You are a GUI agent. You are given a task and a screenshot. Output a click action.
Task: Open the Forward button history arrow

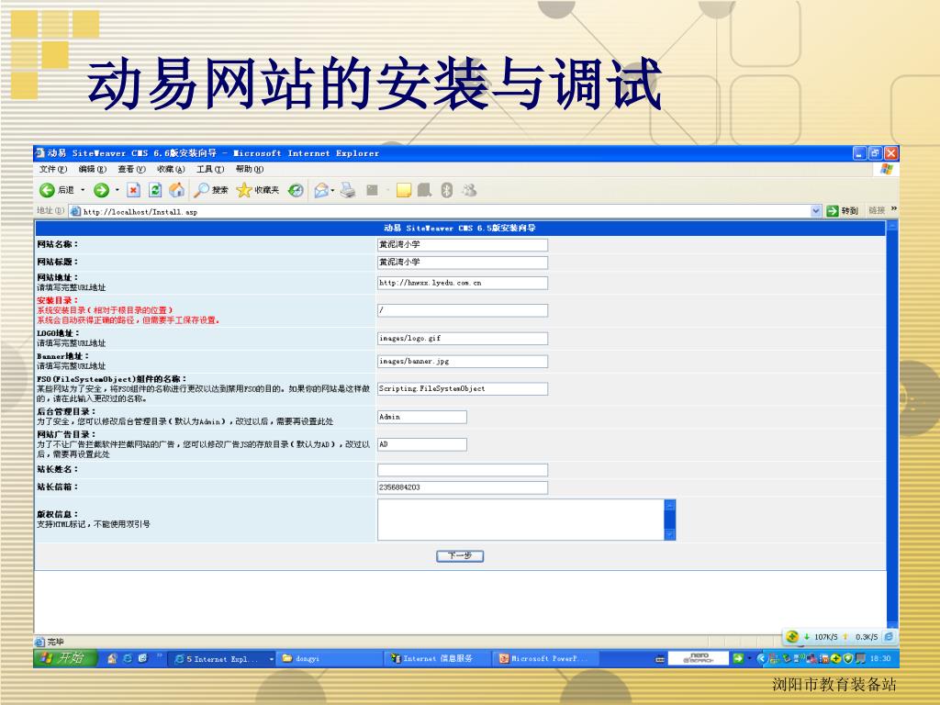pyautogui.click(x=117, y=190)
